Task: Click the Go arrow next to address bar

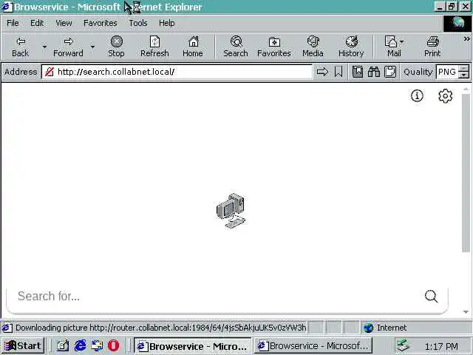Action: click(x=322, y=72)
